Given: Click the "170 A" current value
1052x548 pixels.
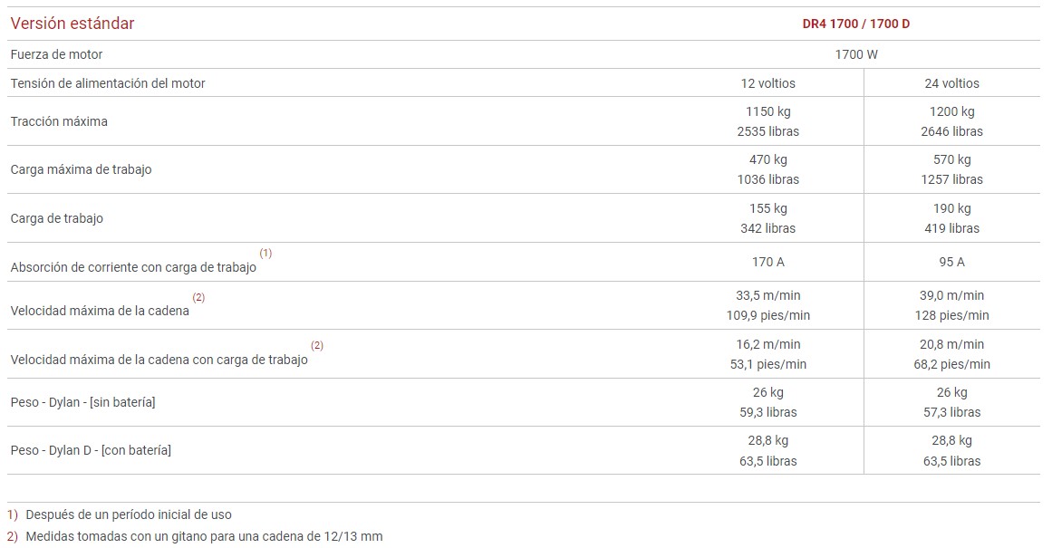Looking at the screenshot, I should coord(767,262).
